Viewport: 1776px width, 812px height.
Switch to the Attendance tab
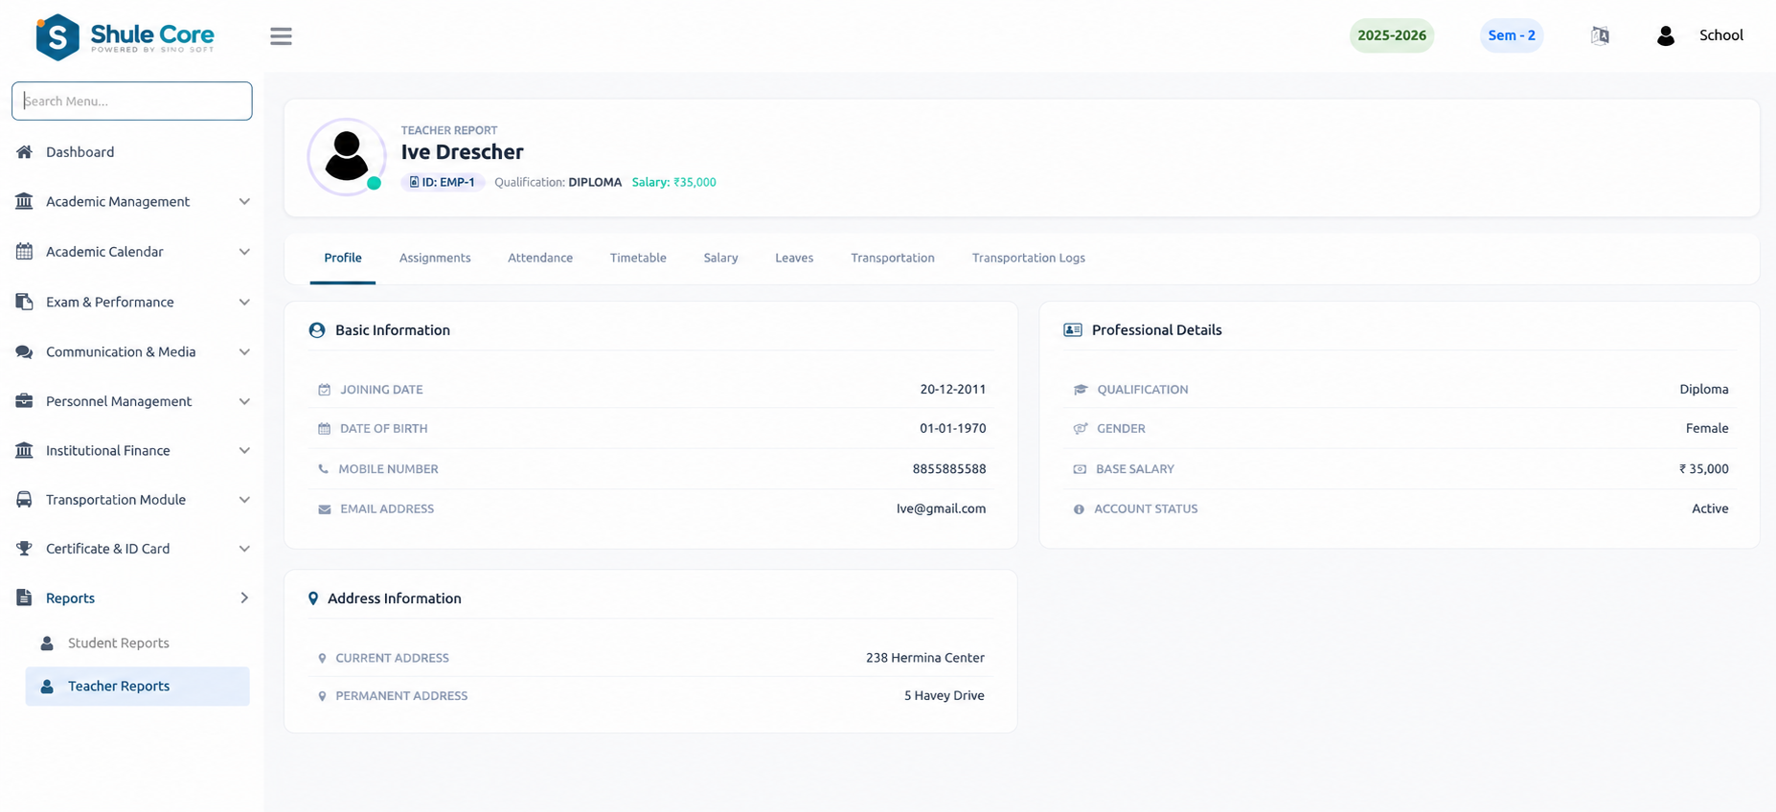click(540, 258)
